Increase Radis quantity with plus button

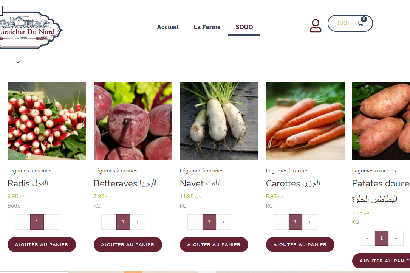[51, 222]
